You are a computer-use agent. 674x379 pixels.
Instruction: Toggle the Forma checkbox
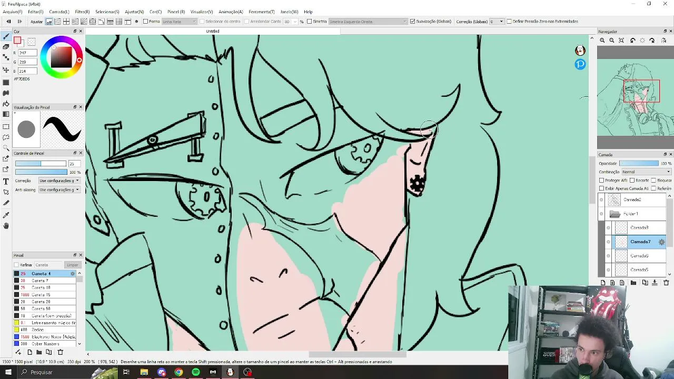coord(146,22)
